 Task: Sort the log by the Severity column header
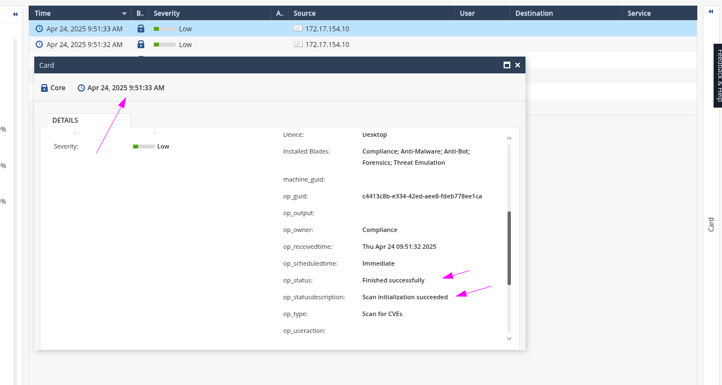[167, 13]
